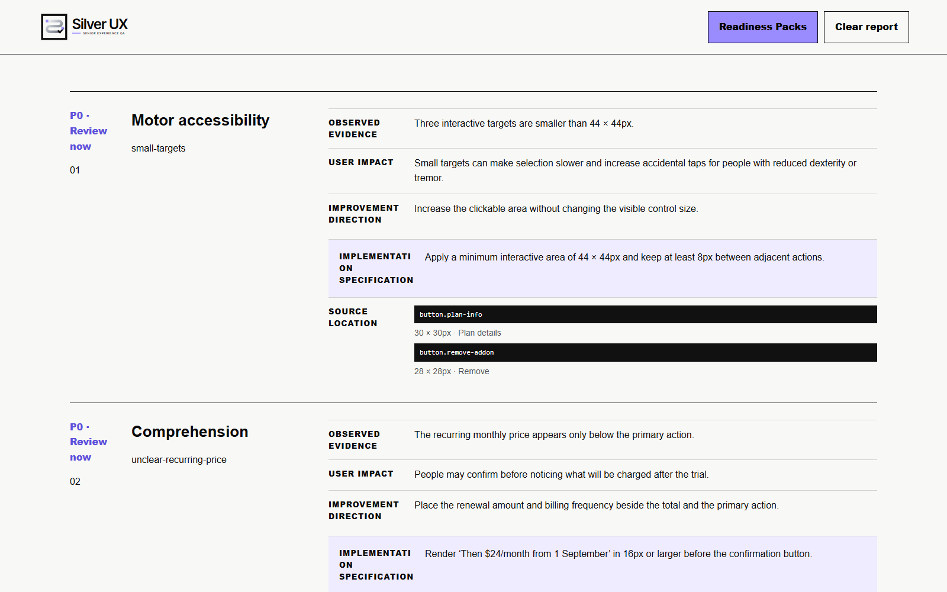This screenshot has height=592, width=947.
Task: Click the P0 Review now label for item 01
Action: coord(88,131)
